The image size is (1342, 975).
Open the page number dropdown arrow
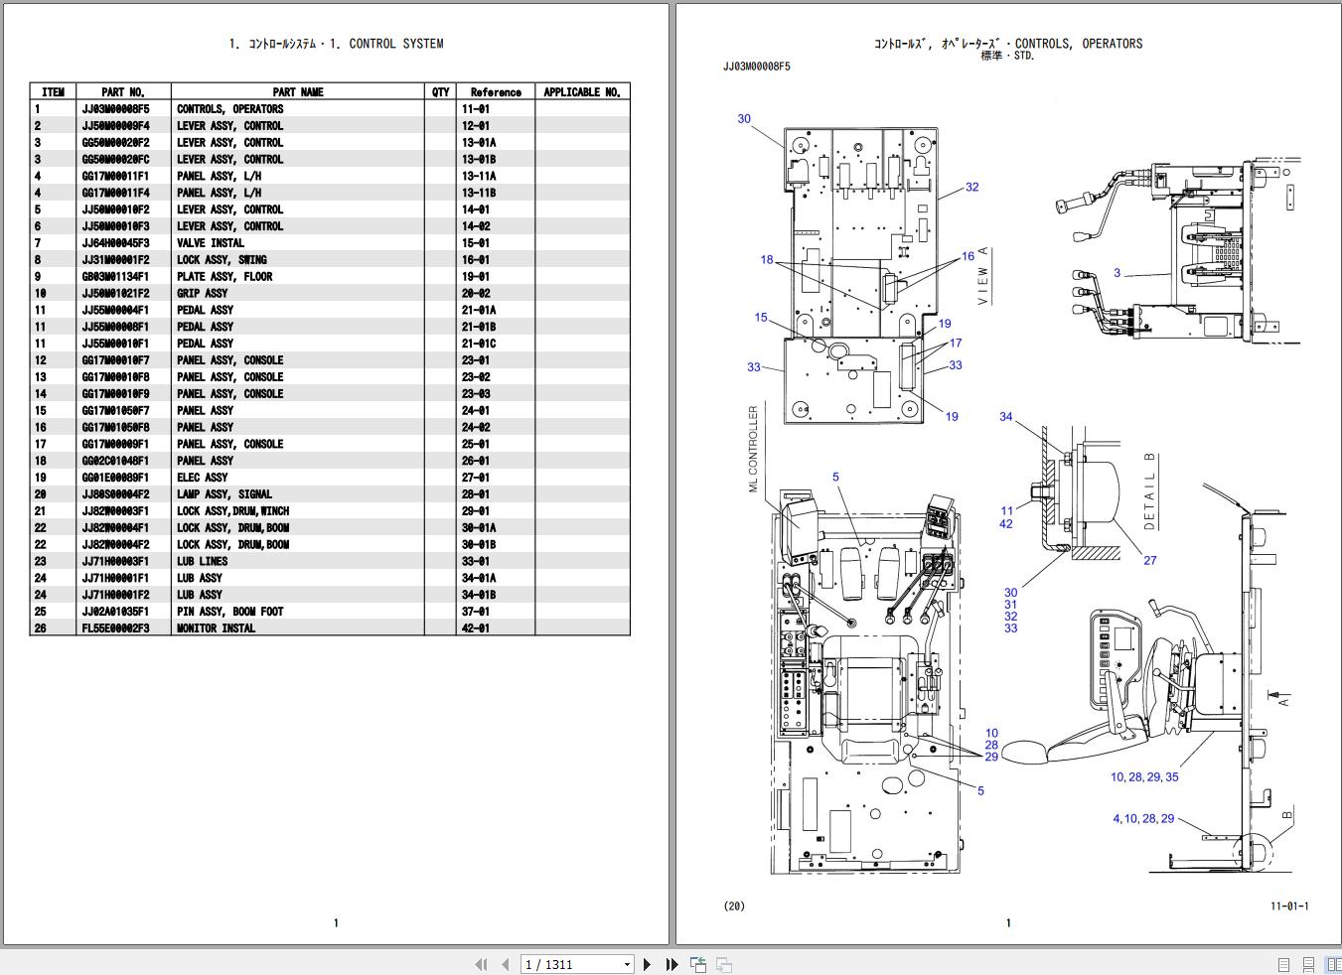click(x=627, y=965)
